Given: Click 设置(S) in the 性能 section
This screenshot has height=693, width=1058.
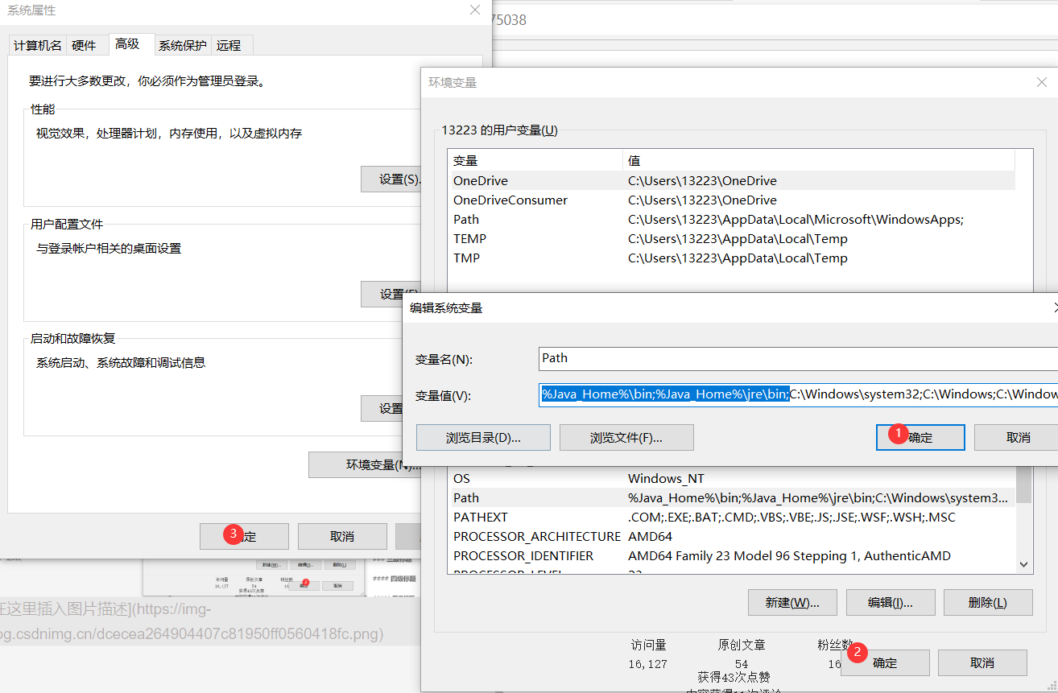Looking at the screenshot, I should (x=391, y=179).
